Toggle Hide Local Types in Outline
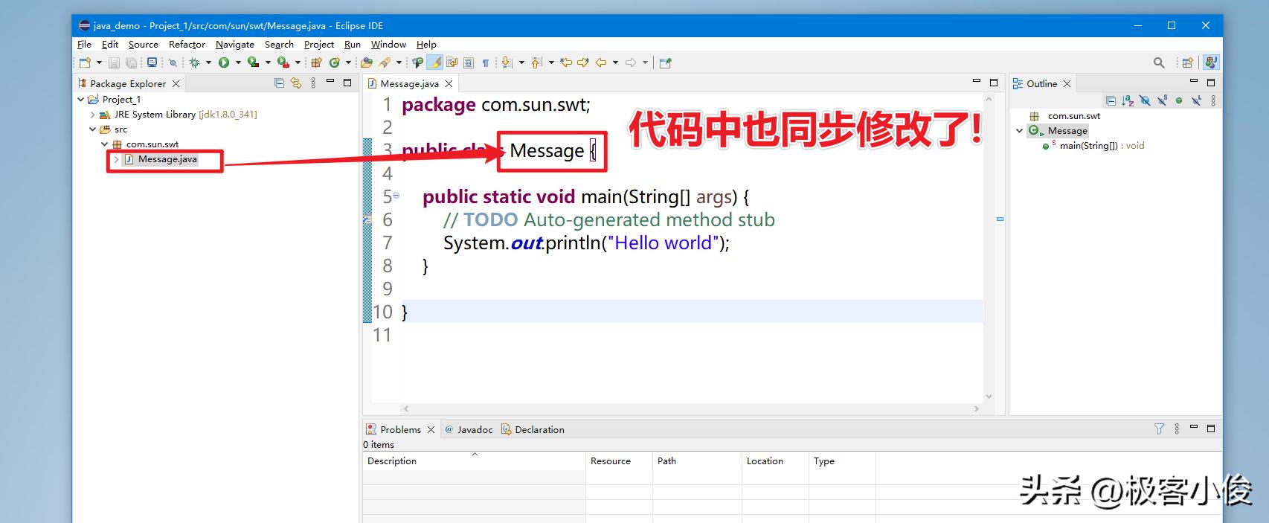Image resolution: width=1269 pixels, height=523 pixels. (1196, 100)
